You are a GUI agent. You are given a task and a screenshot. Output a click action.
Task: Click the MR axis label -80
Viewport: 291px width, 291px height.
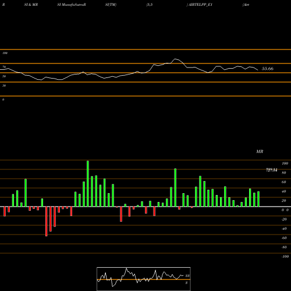coord(284,247)
